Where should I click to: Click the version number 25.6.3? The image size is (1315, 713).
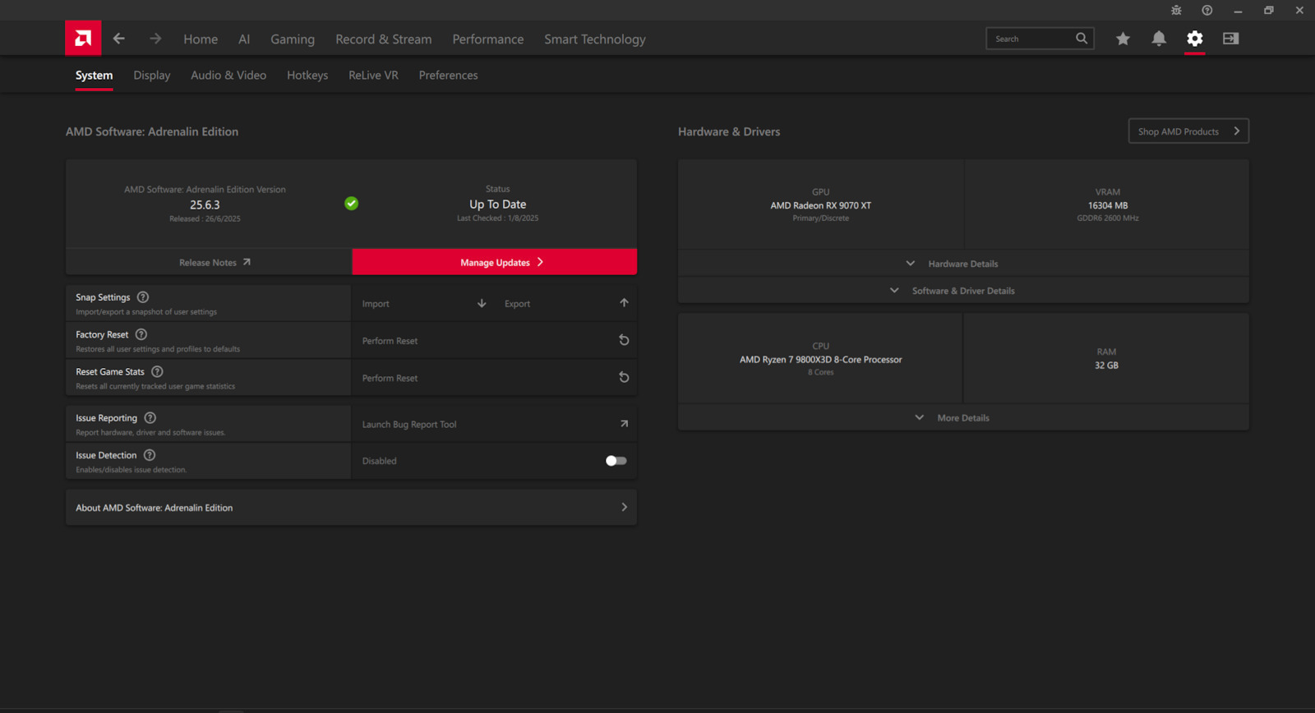coord(205,205)
